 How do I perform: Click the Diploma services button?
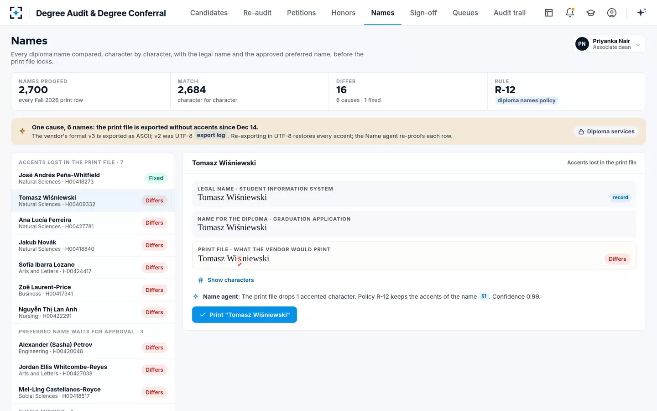click(x=606, y=132)
